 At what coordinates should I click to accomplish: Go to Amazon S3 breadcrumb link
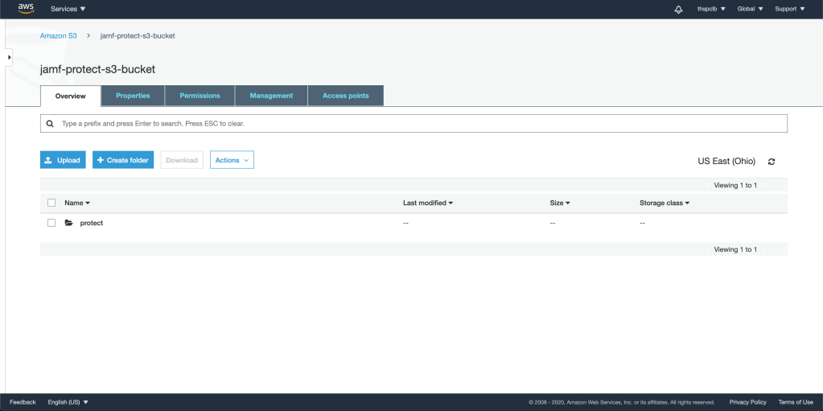click(59, 36)
